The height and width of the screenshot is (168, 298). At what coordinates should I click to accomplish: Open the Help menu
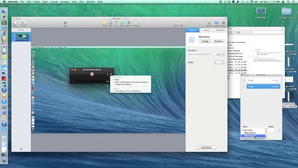click(100, 2)
